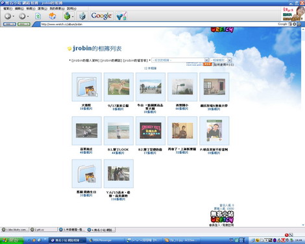
Task: Open the jrobin blog link
Action: point(111,60)
